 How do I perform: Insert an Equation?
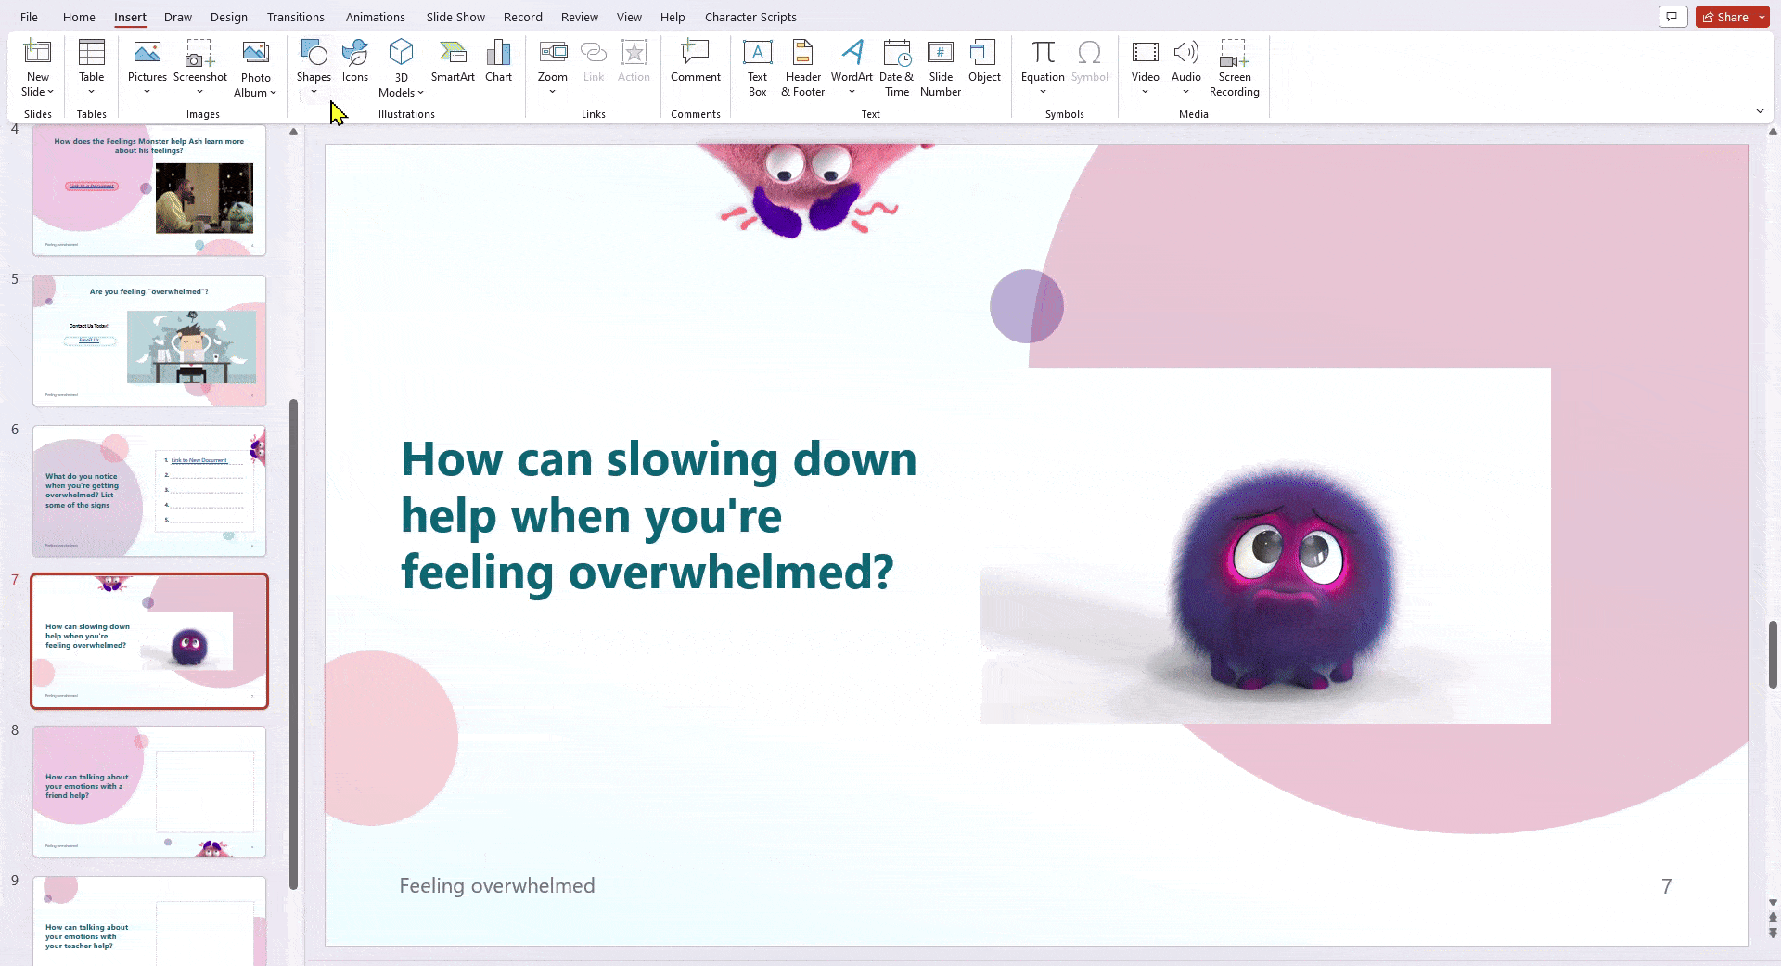1043,56
